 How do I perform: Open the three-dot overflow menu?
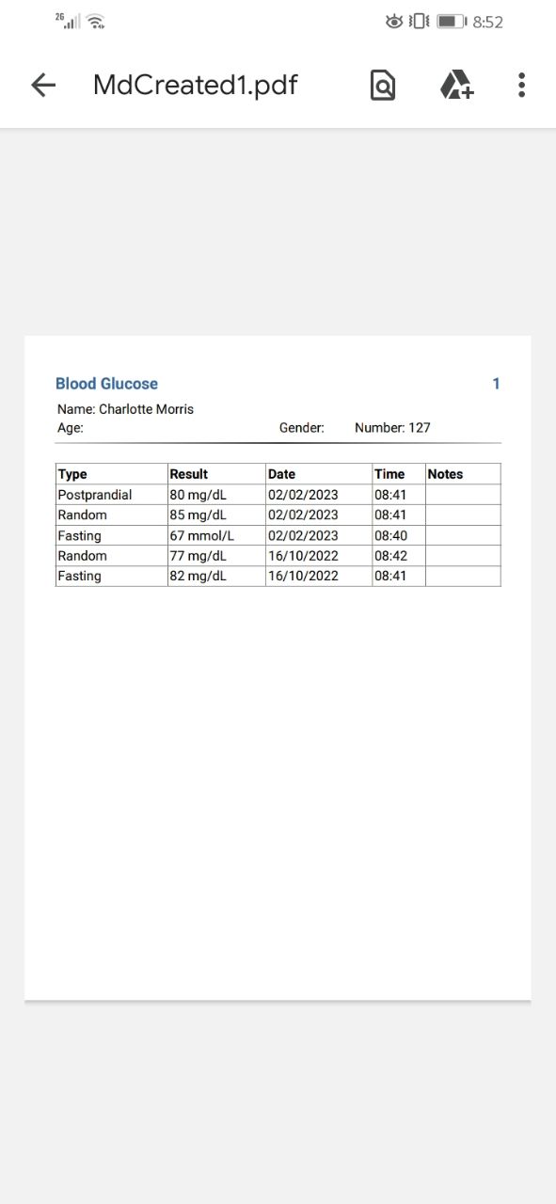(x=521, y=86)
